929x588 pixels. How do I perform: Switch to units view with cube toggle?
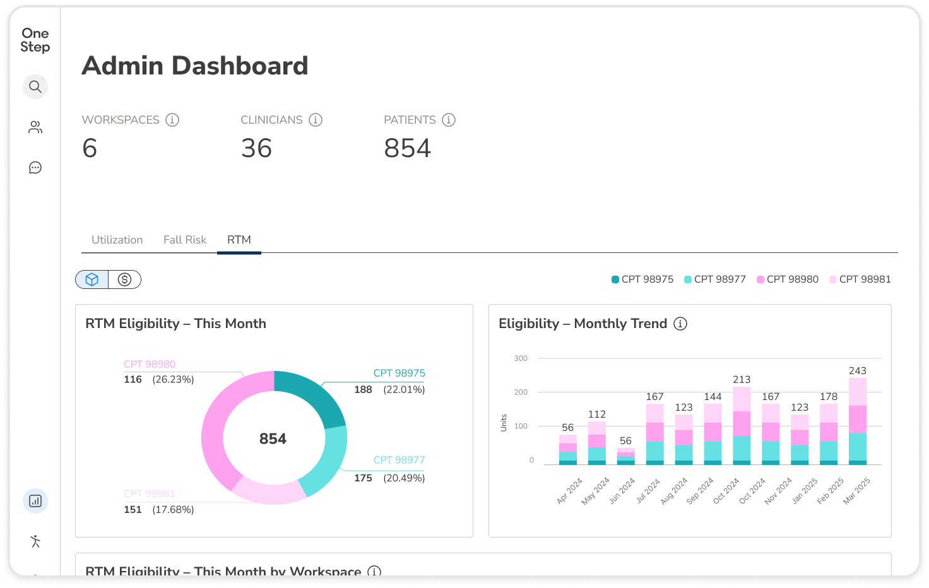coord(92,279)
